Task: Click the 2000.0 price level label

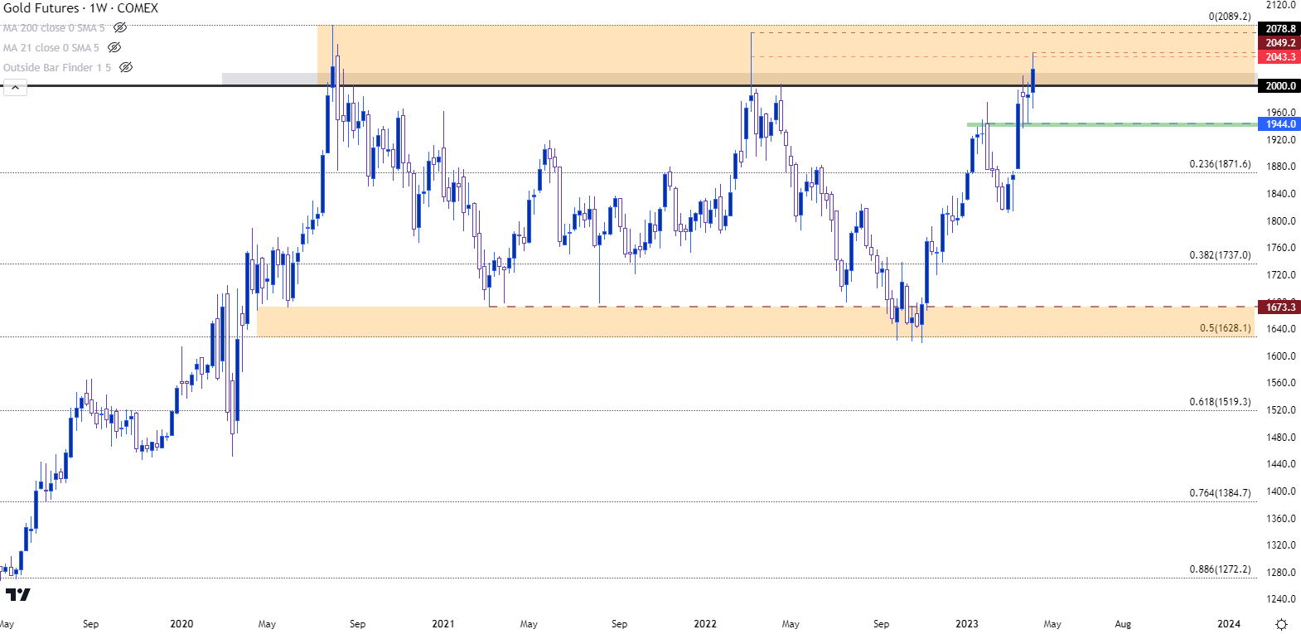Action: click(x=1280, y=85)
